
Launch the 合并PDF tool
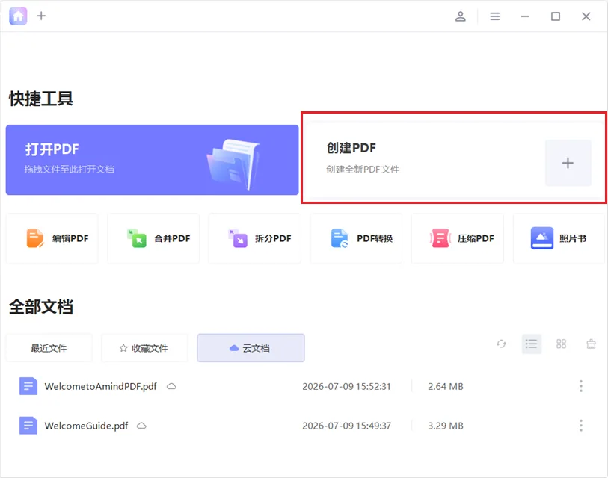click(153, 238)
